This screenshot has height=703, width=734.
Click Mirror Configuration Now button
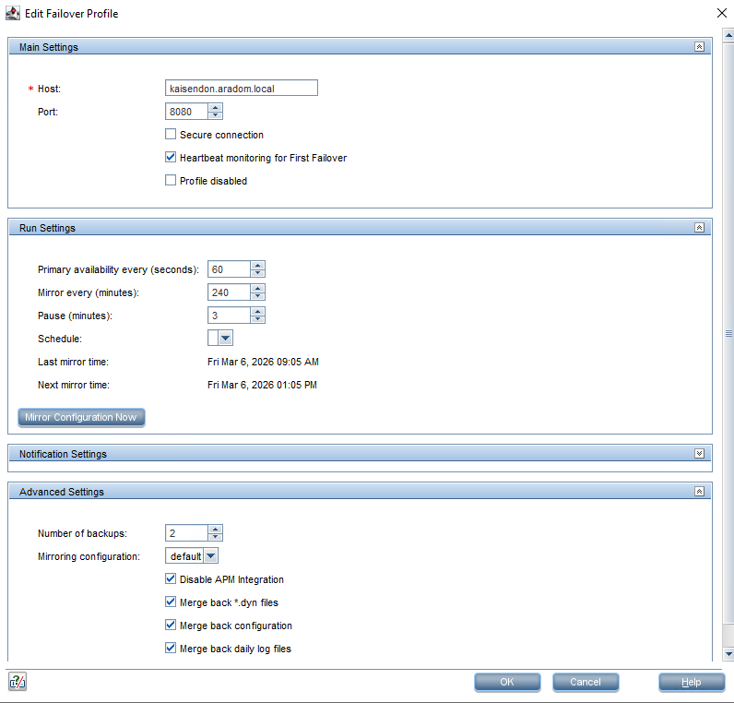coord(81,417)
